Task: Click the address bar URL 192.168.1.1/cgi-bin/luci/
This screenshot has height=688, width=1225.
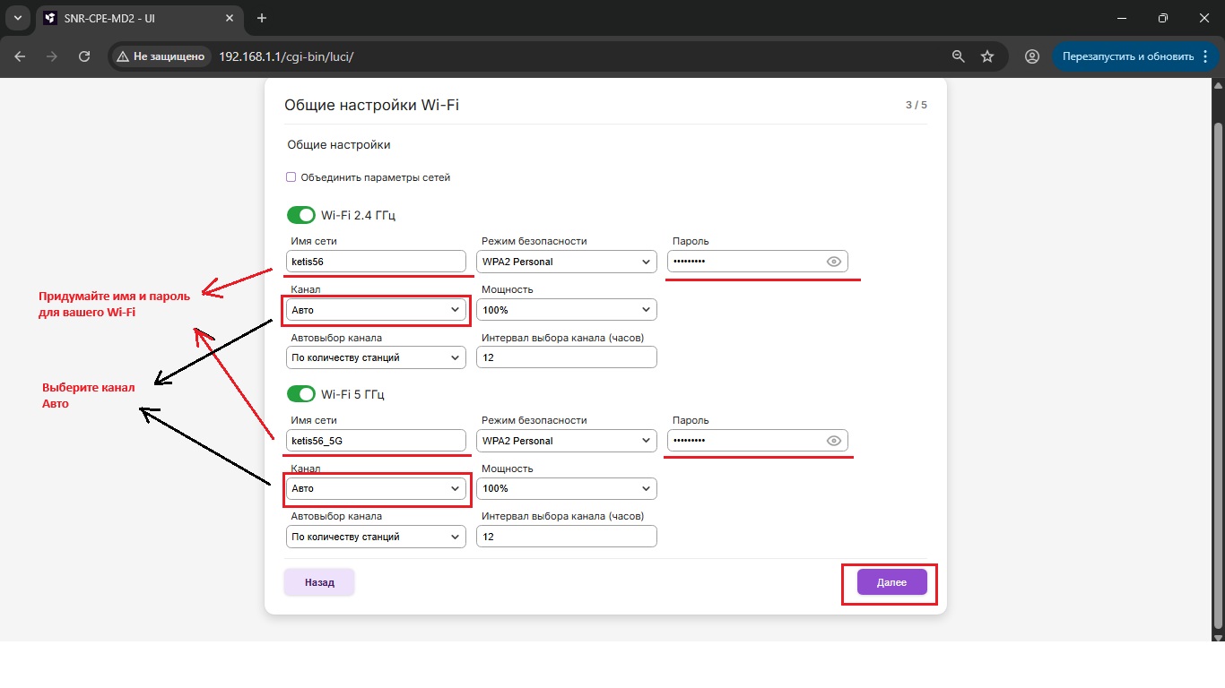Action: (x=286, y=56)
